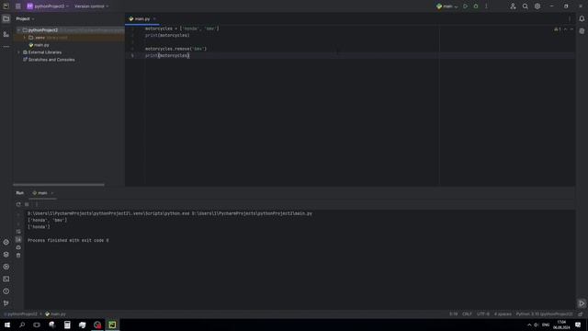Select the pythonProject2 root folder

pos(43,30)
